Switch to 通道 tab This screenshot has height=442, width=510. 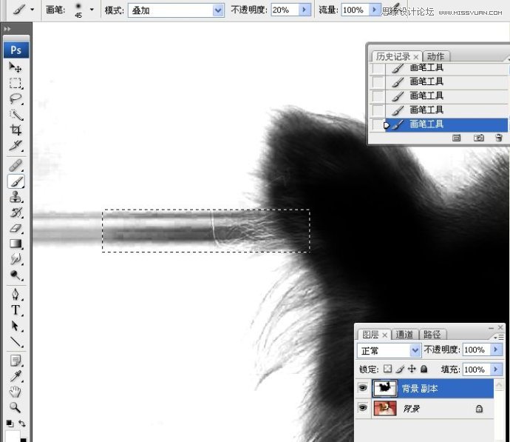coord(404,335)
